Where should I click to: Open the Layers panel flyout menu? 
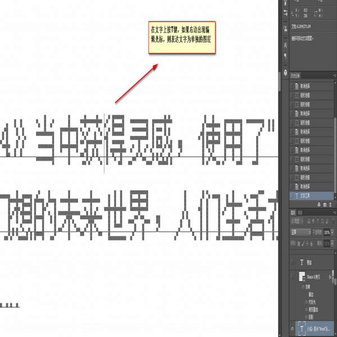coord(334,212)
